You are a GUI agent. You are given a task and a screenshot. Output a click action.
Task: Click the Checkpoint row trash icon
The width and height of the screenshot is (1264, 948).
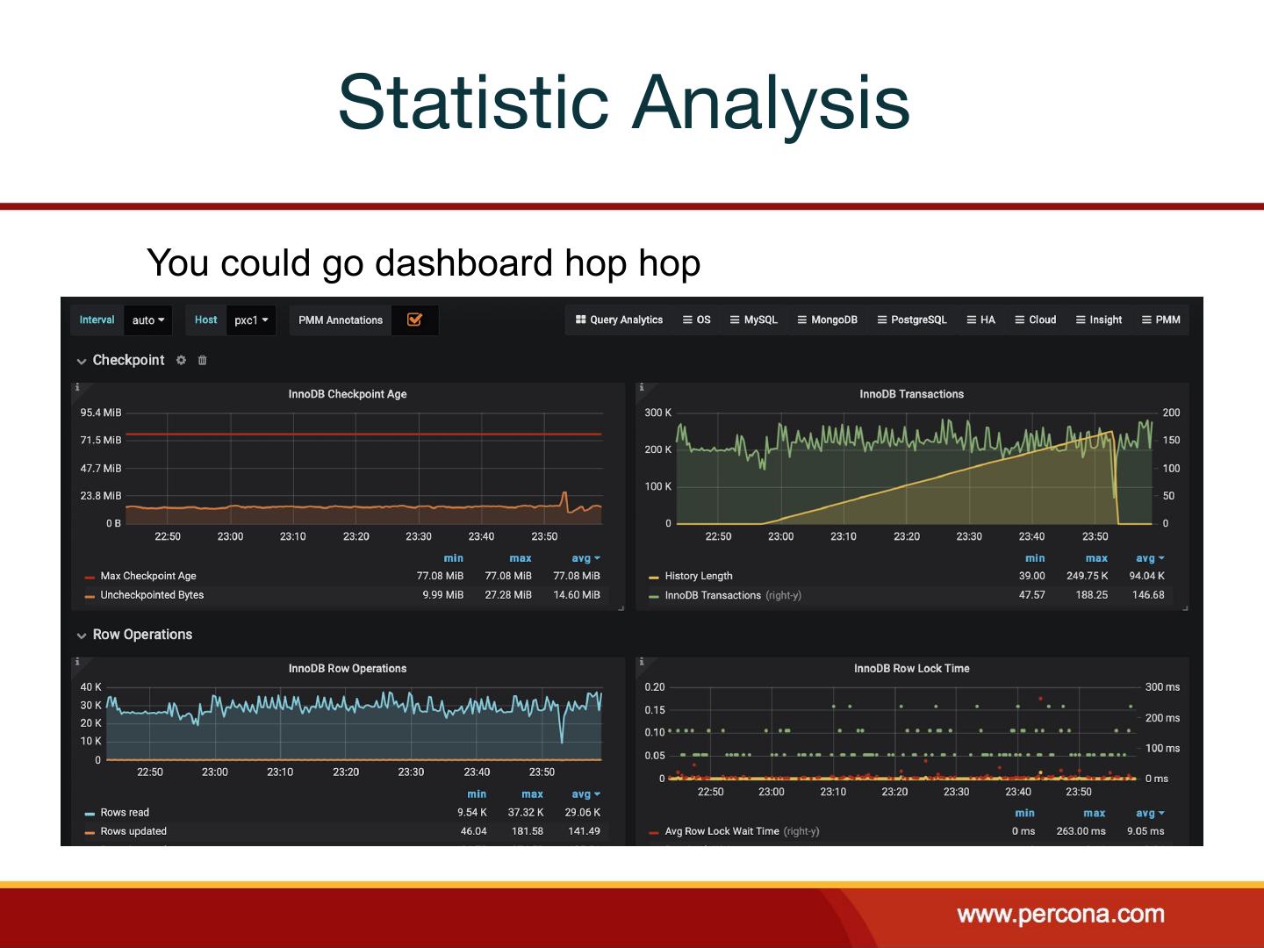click(x=203, y=360)
